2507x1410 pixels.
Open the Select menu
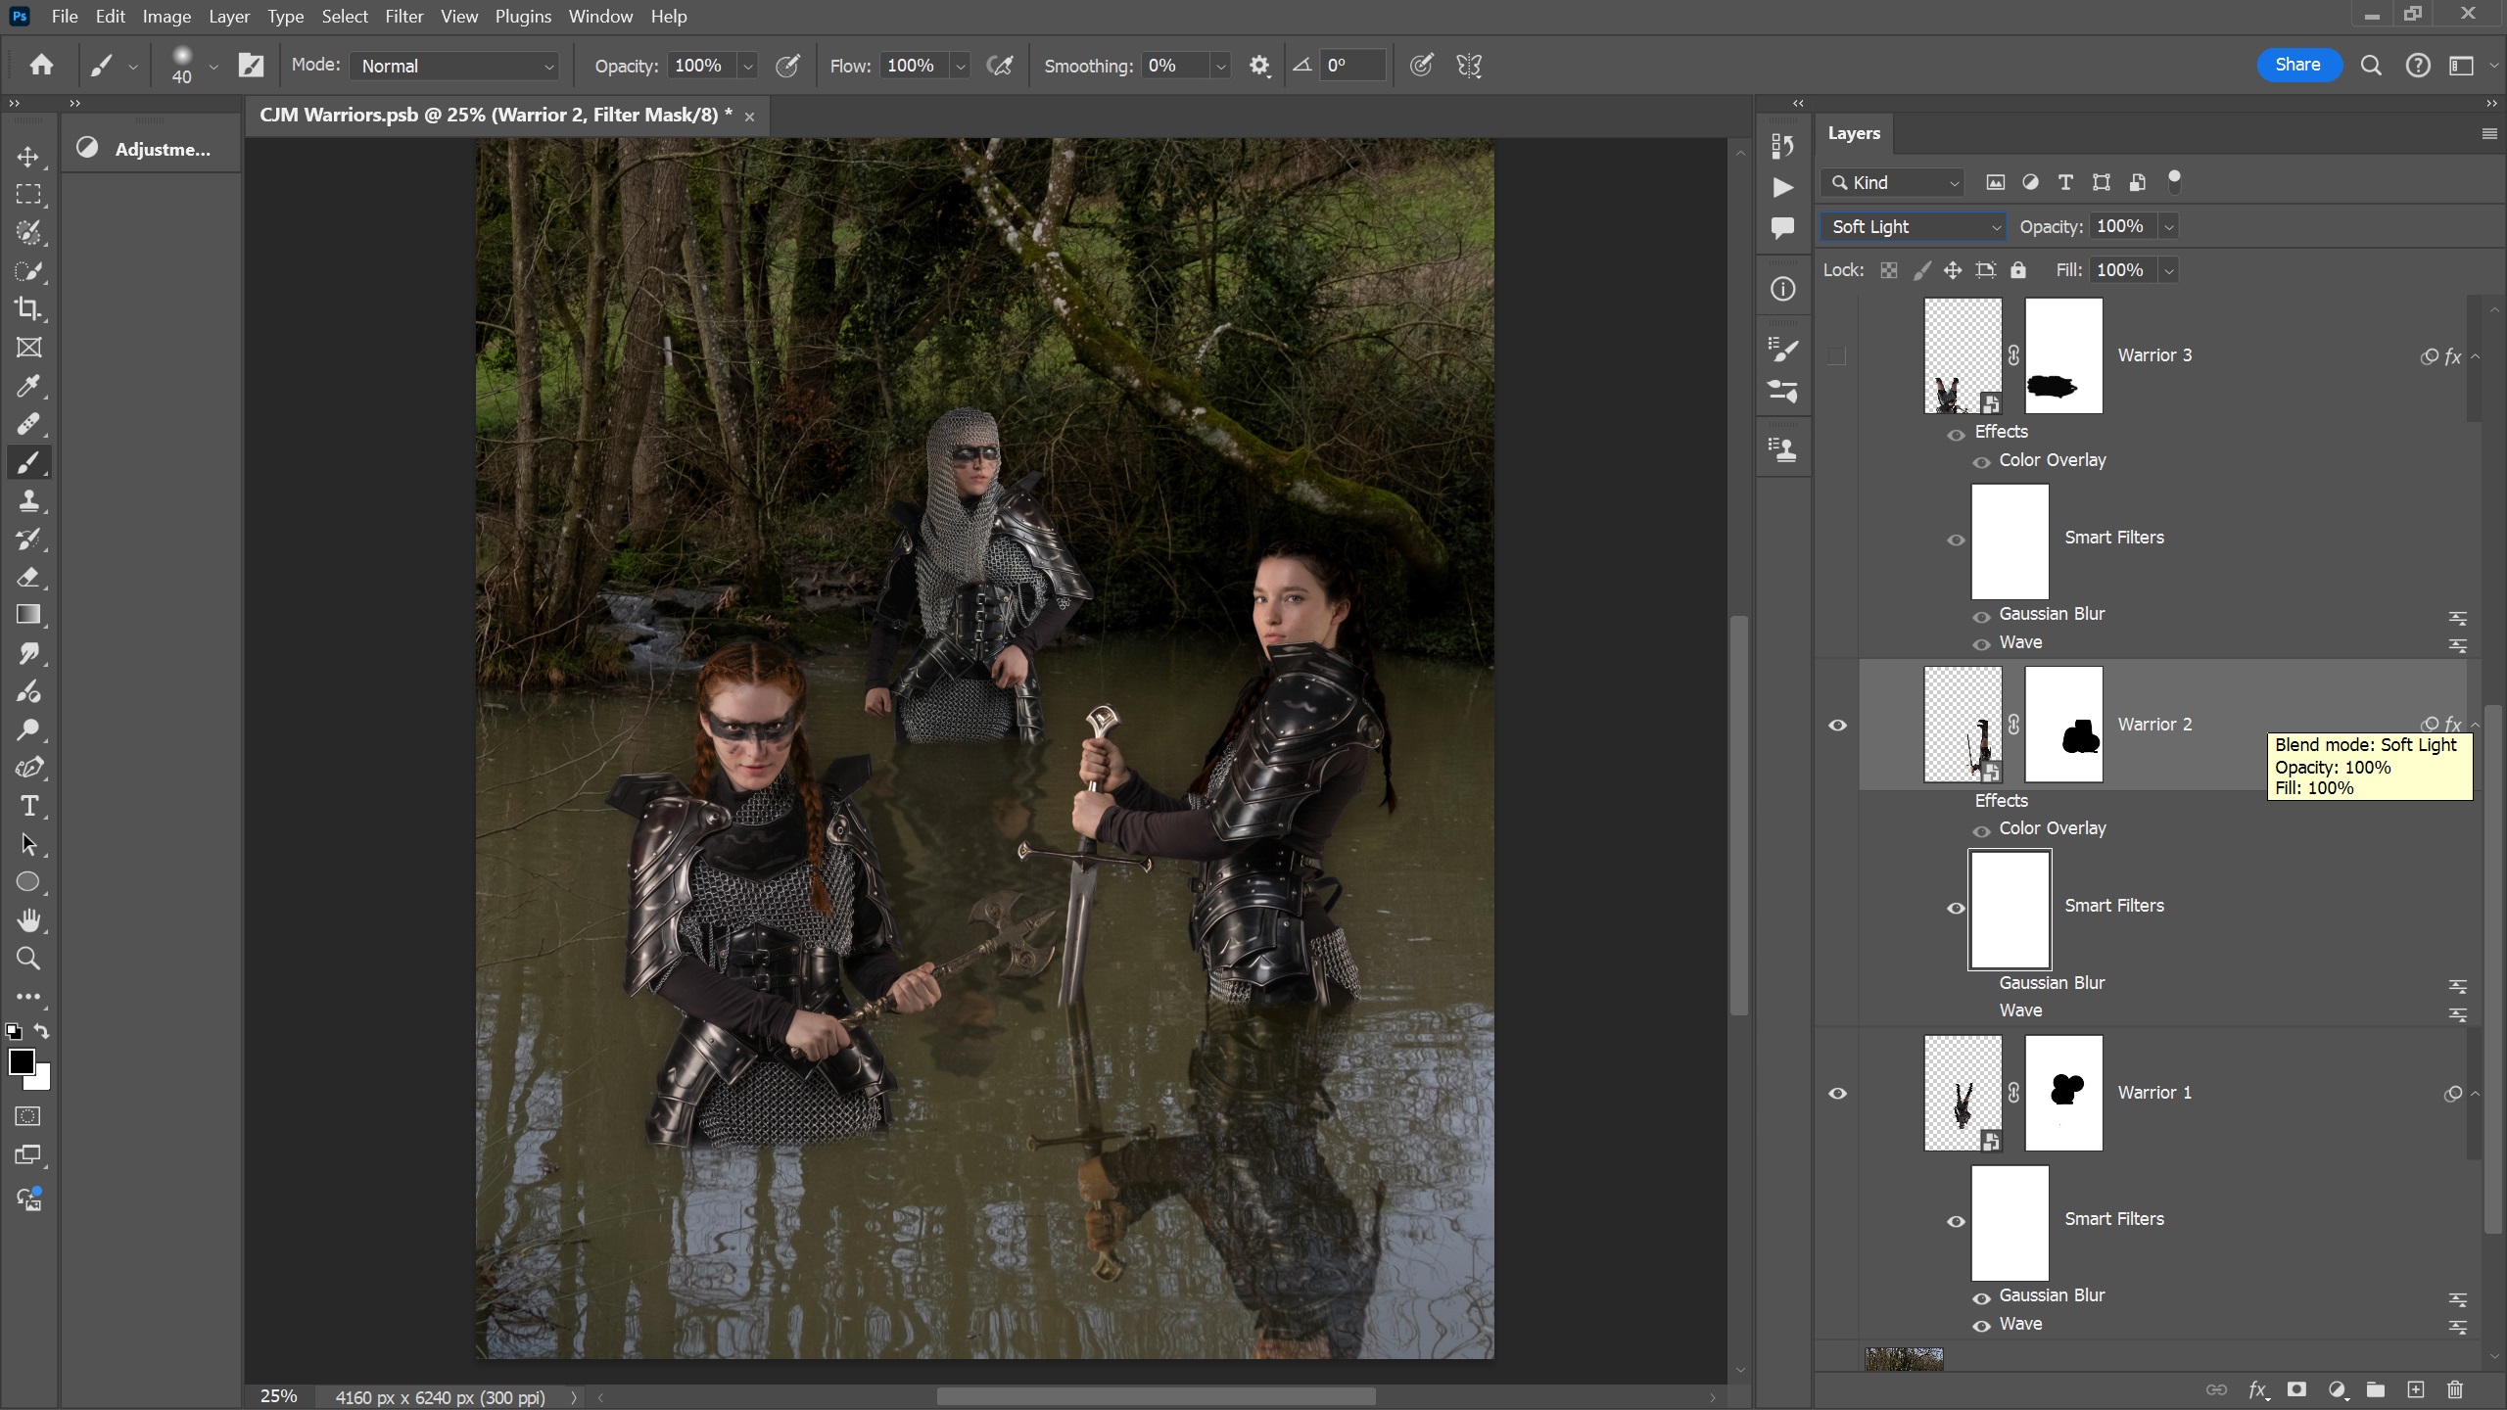click(345, 17)
